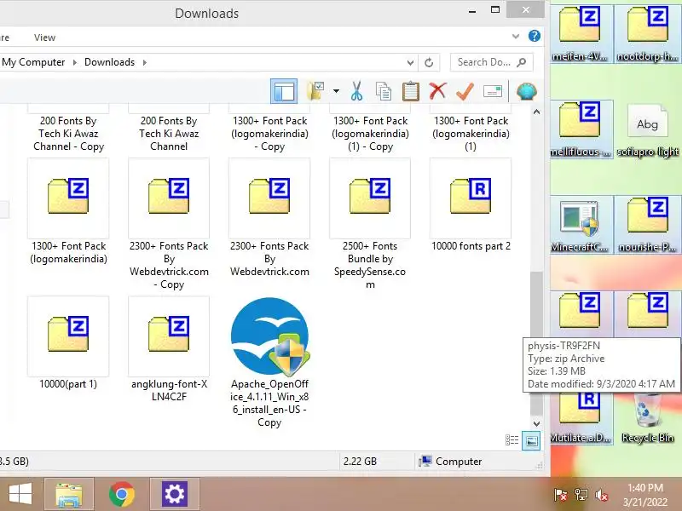Maximize the Downloads window

click(495, 9)
